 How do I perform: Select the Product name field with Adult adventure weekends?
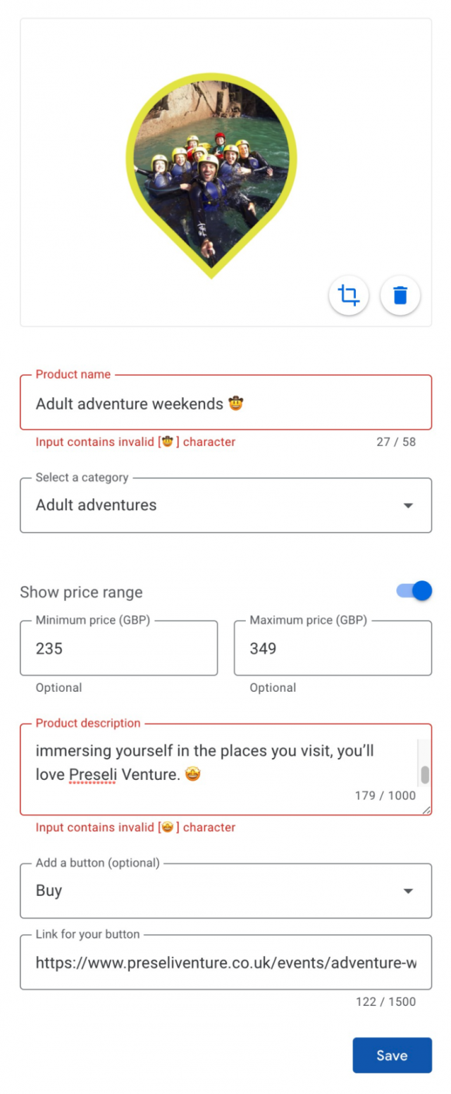coord(225,403)
